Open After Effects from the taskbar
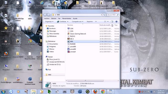This screenshot has width=168, height=94. pyautogui.click(x=65, y=92)
